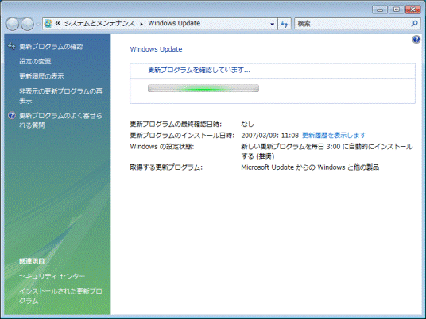The image size is (426, 319).
Task: Close the Windows Update window
Action: (413, 10)
